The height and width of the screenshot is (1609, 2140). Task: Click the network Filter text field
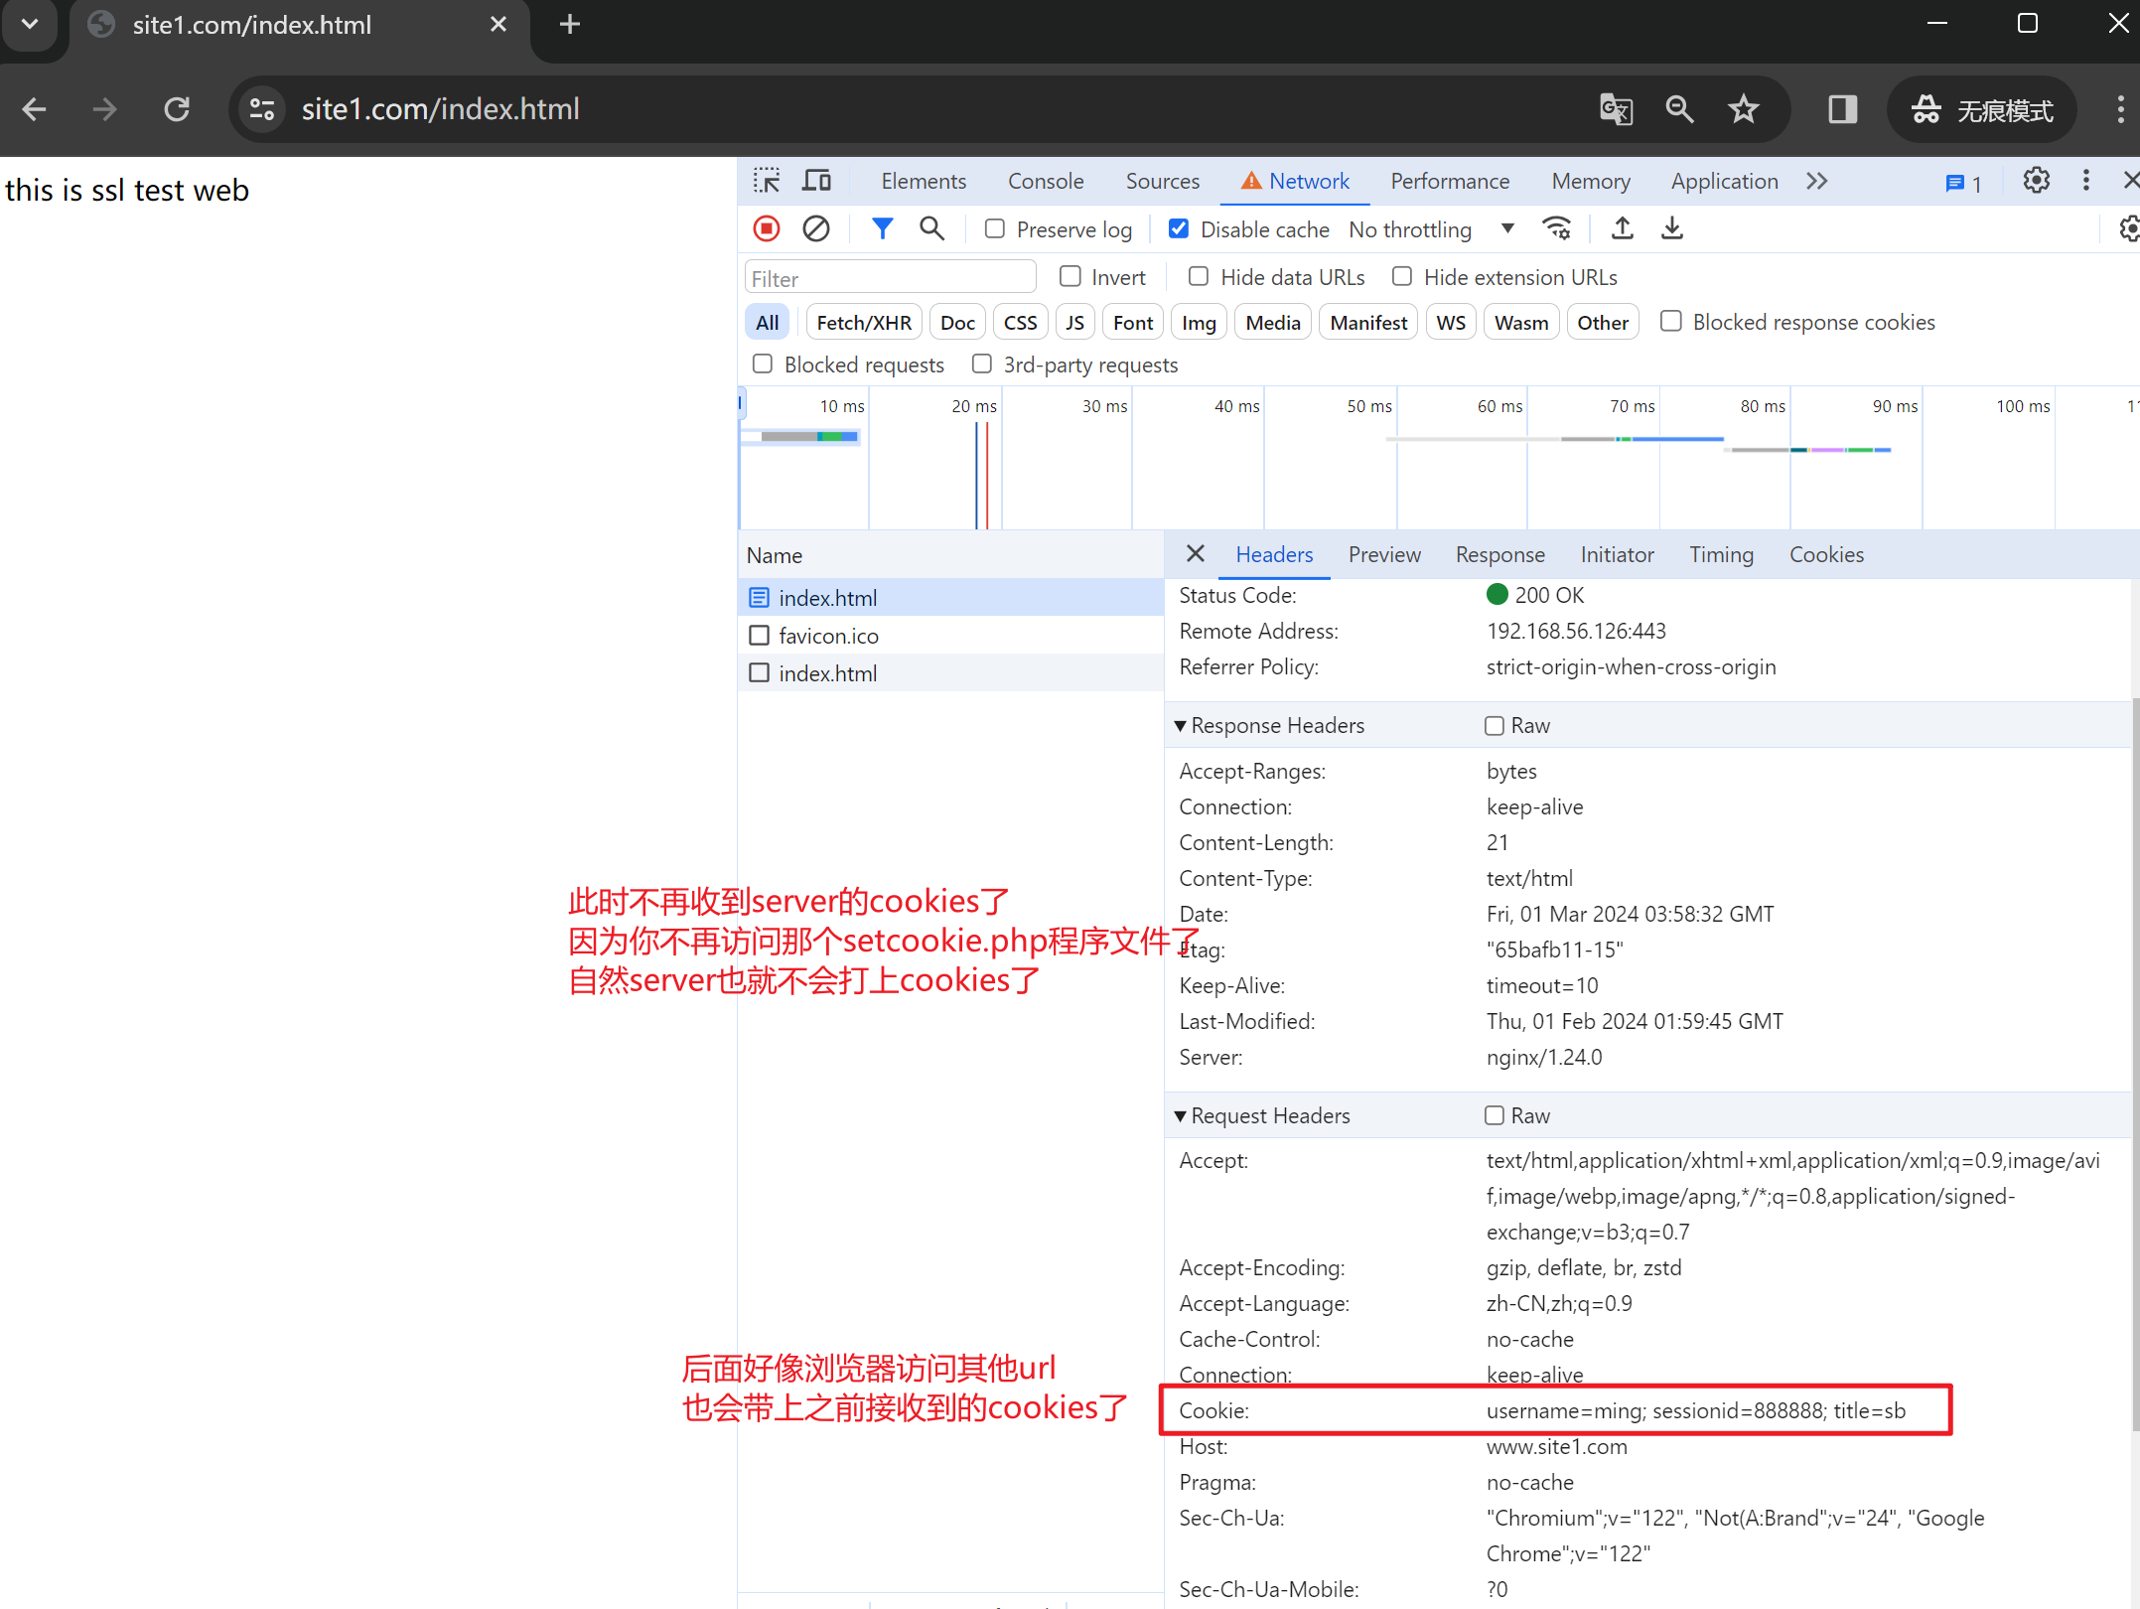tap(889, 279)
